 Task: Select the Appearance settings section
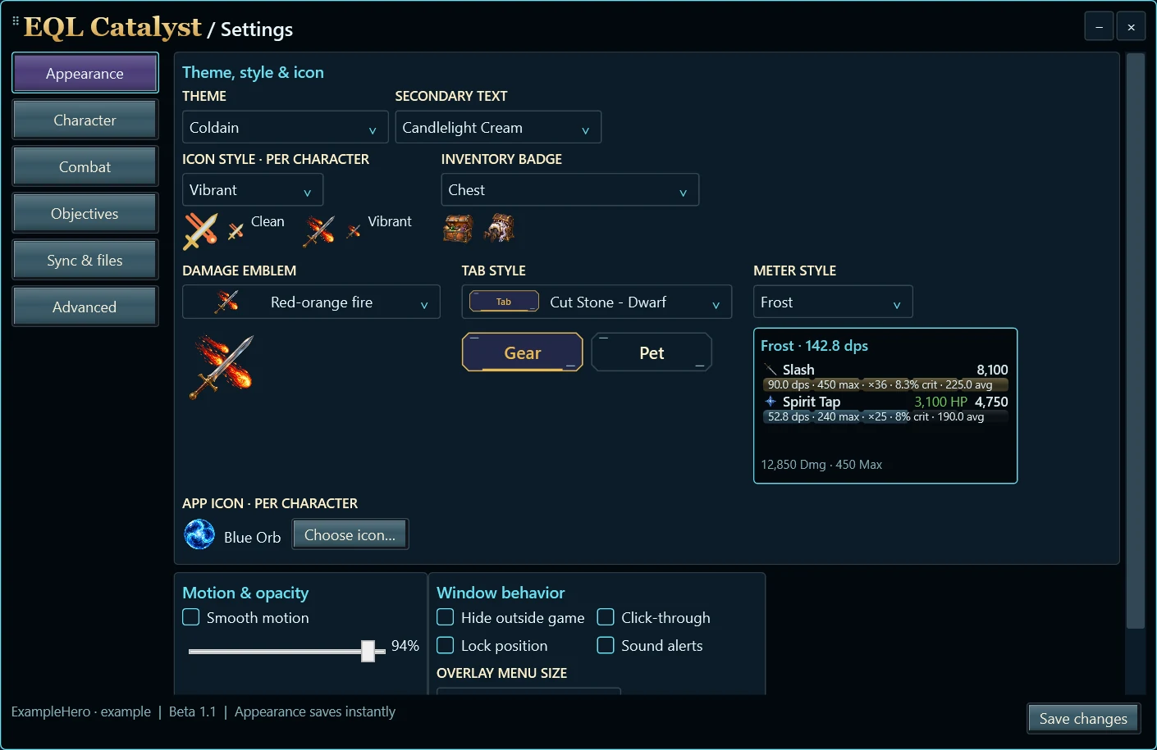[85, 73]
